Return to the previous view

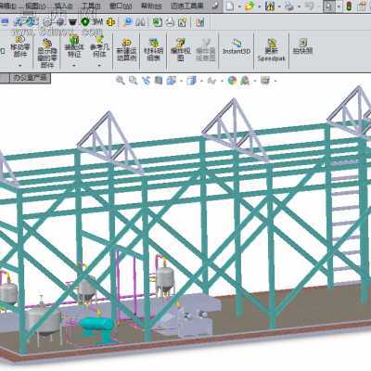coord(146,81)
